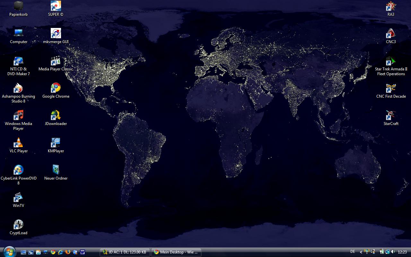Click the CryptLoad desktop shortcut
Image resolution: width=411 pixels, height=257 pixels.
tap(18, 225)
